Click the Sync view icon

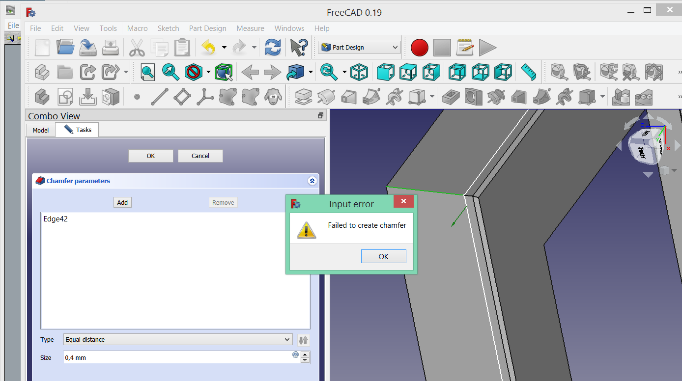(x=329, y=72)
